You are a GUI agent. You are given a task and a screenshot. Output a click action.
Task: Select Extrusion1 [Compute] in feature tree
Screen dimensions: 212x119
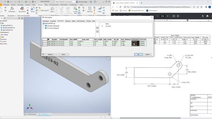point(52,26)
